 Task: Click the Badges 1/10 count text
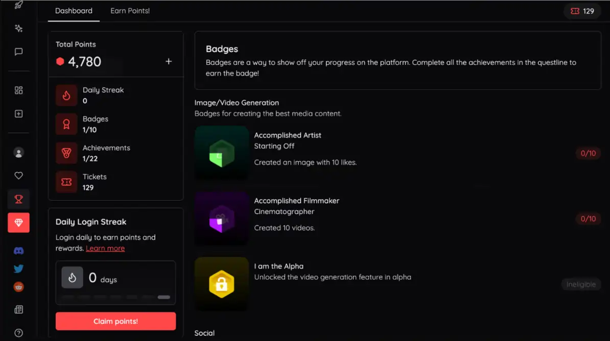point(89,130)
